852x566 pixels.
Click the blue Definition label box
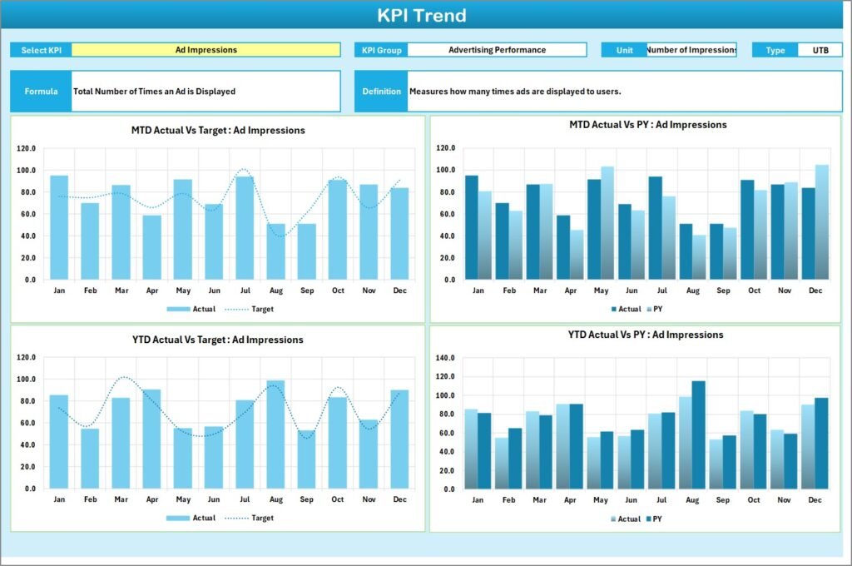click(381, 92)
